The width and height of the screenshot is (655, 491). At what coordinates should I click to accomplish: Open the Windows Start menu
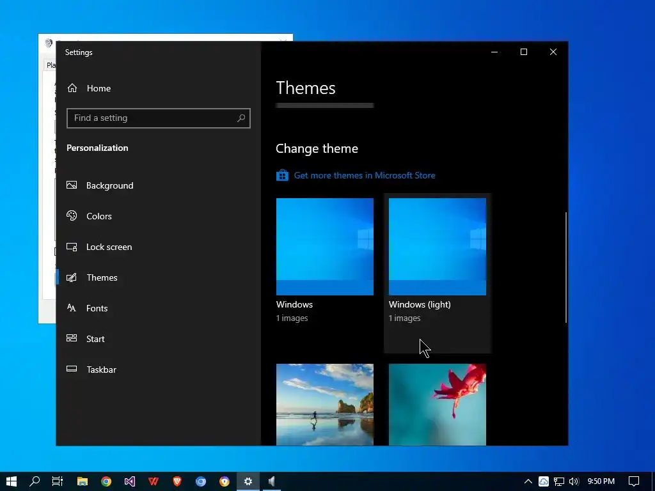click(12, 481)
